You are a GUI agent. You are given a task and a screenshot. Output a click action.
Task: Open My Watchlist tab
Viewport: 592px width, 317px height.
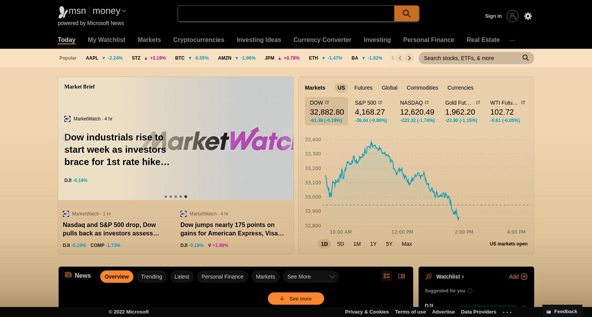106,40
